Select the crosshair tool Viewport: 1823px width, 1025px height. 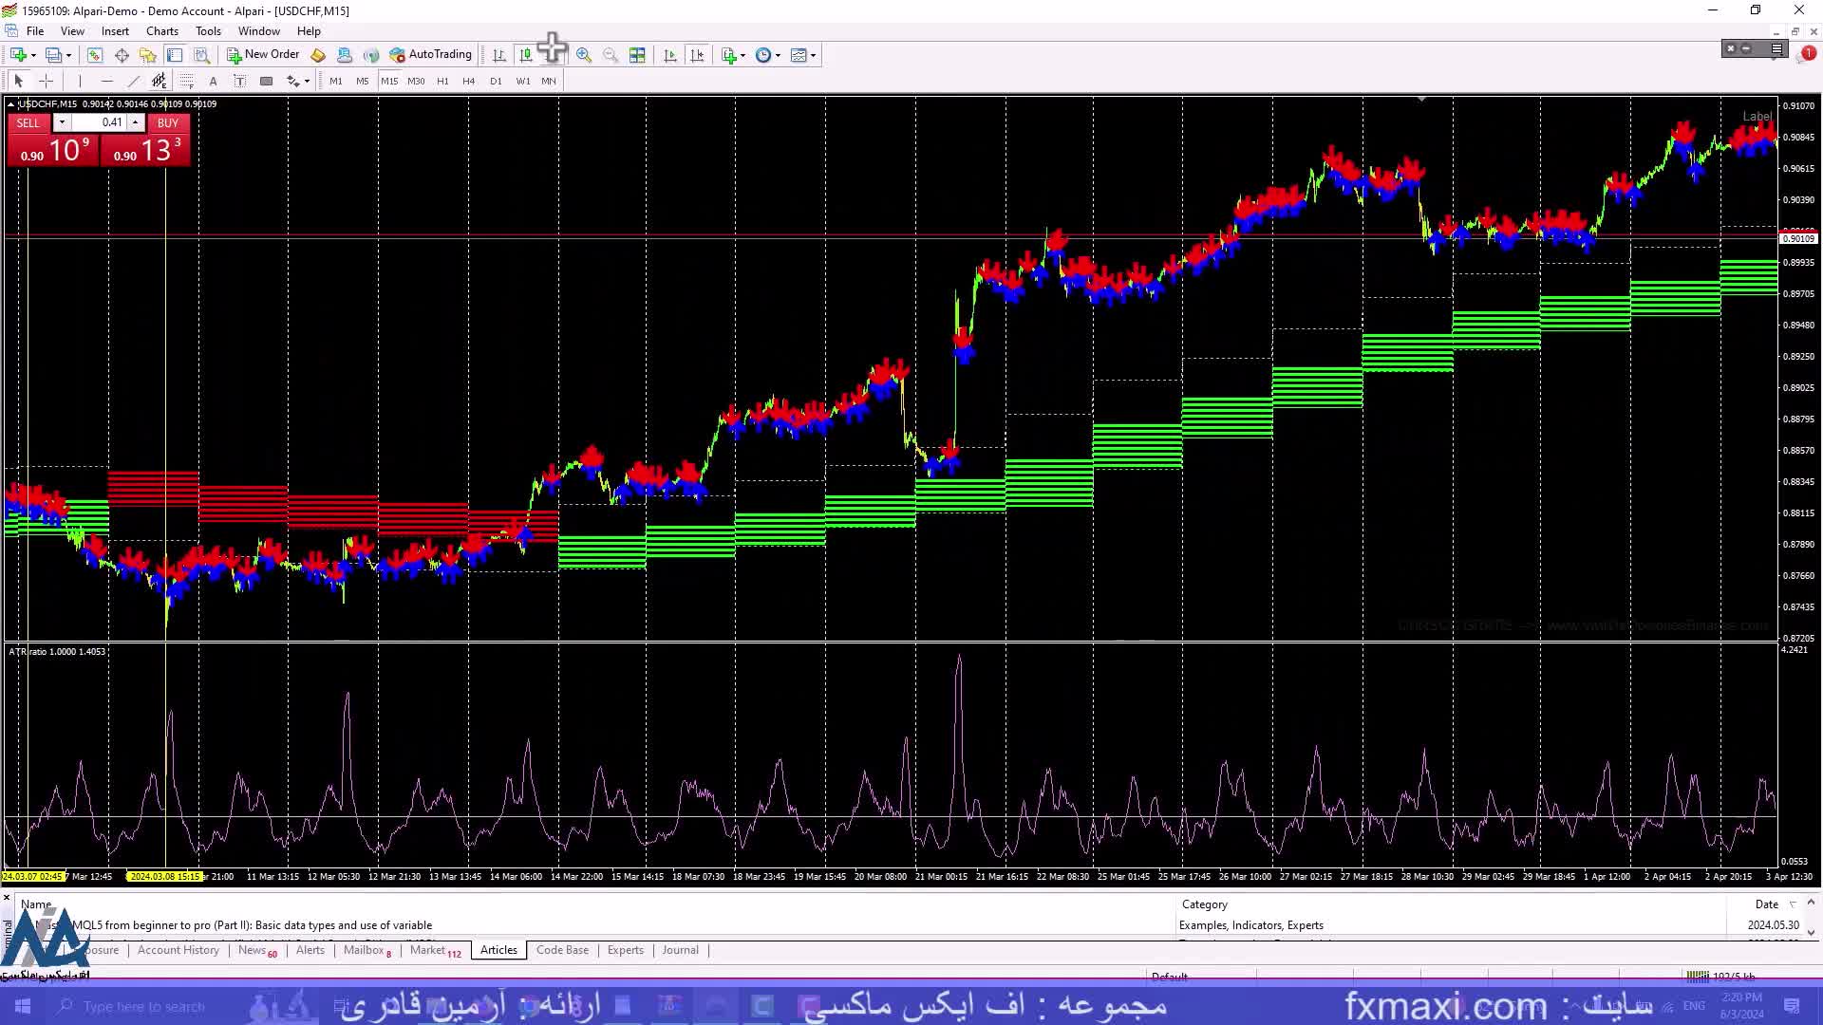coord(46,81)
